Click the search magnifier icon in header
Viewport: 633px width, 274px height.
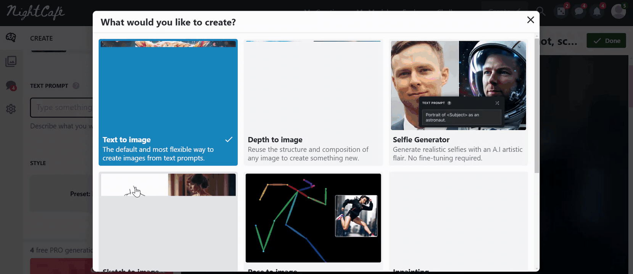point(541,11)
